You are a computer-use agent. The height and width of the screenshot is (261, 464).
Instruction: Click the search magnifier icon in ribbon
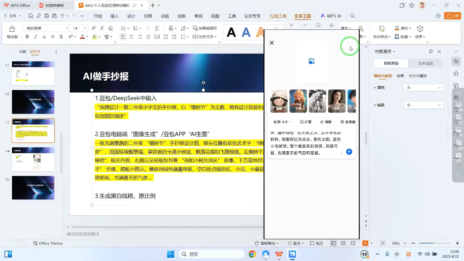352,16
